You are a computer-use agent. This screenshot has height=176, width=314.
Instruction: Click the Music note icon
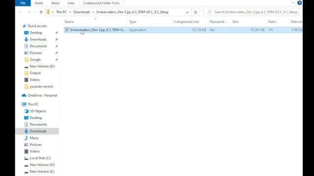26,138
